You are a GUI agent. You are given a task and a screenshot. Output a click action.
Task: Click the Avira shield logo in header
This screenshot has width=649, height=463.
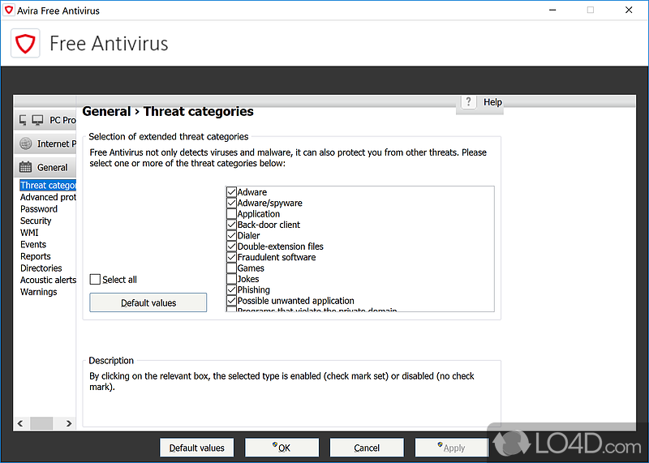tap(24, 43)
